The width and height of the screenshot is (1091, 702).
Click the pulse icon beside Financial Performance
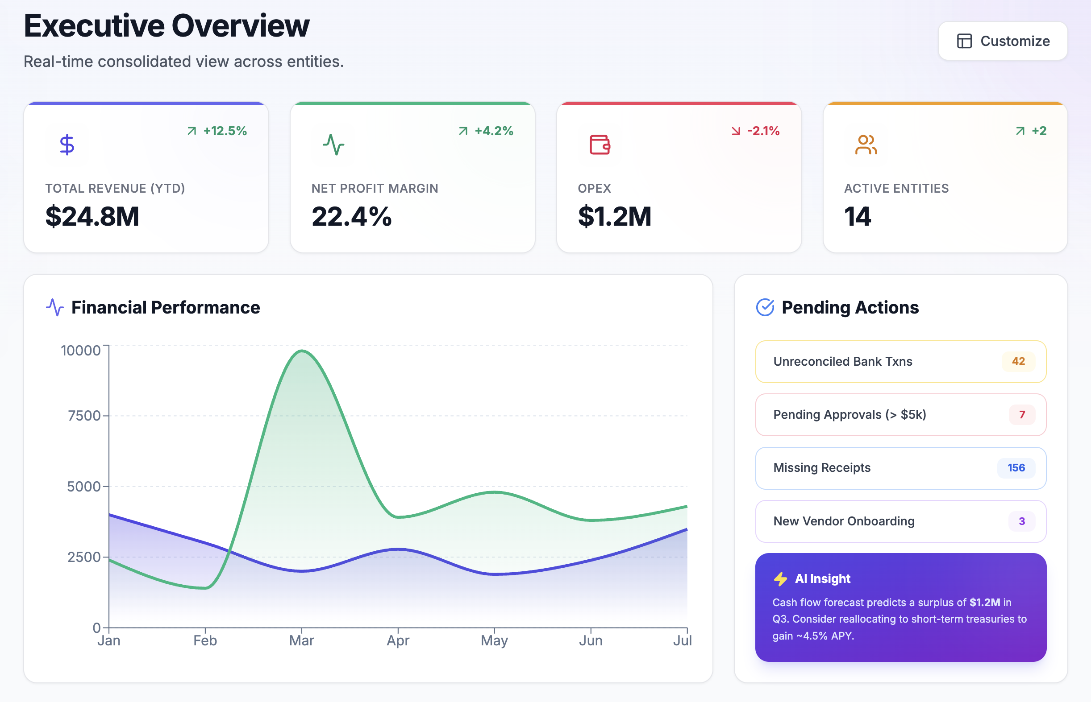[55, 307]
